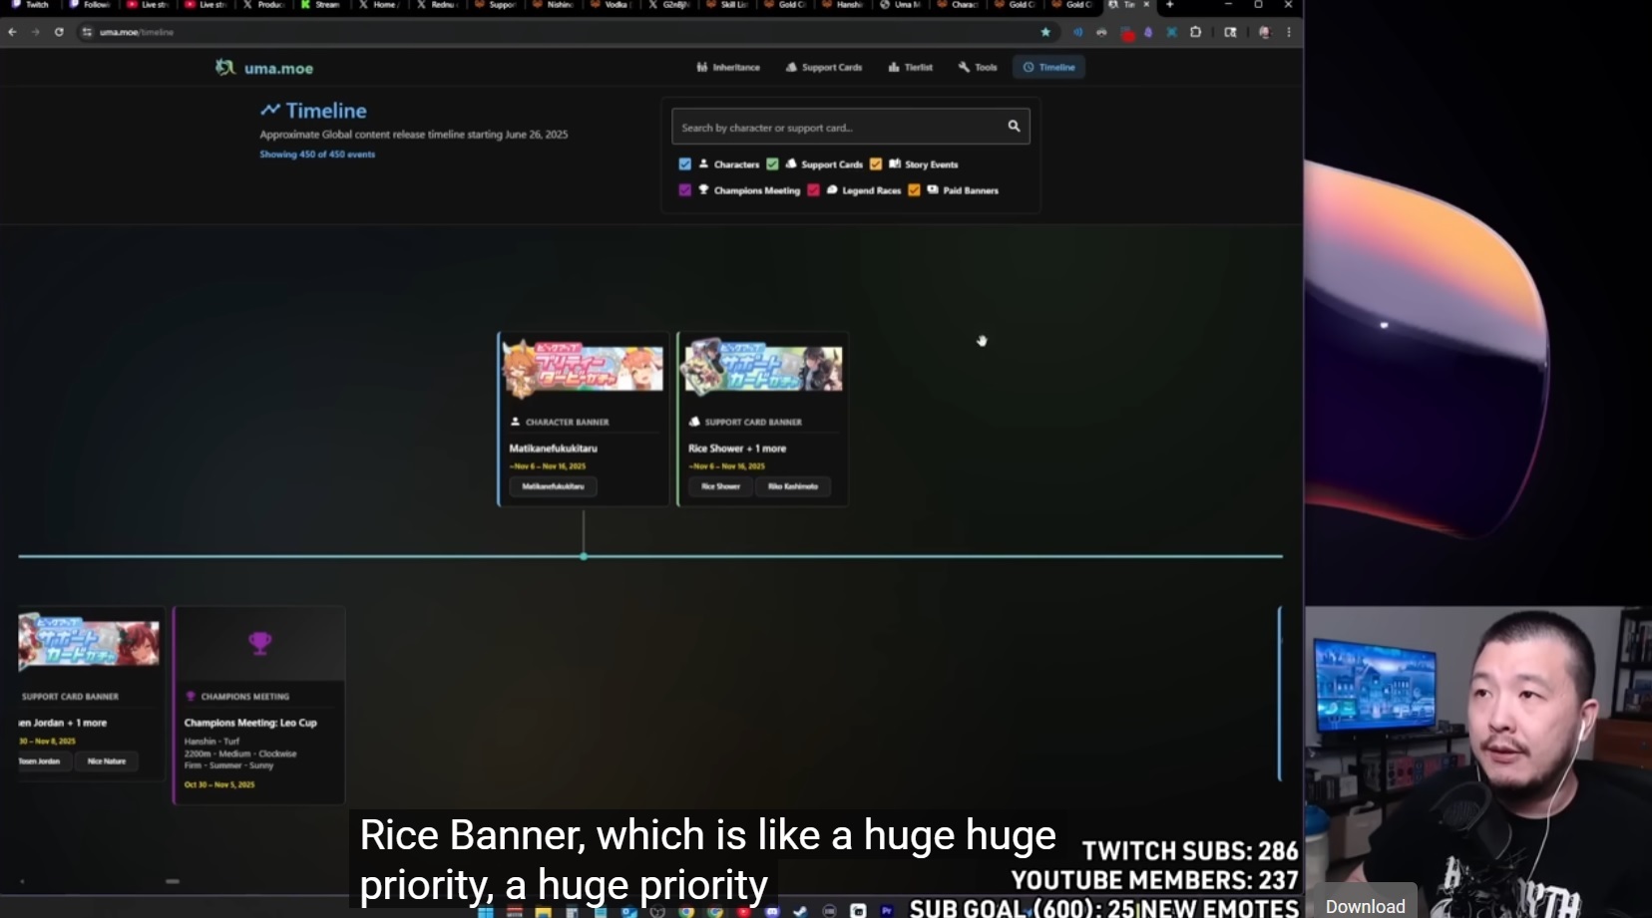Toggle the Support Cards filter checkbox

(772, 164)
